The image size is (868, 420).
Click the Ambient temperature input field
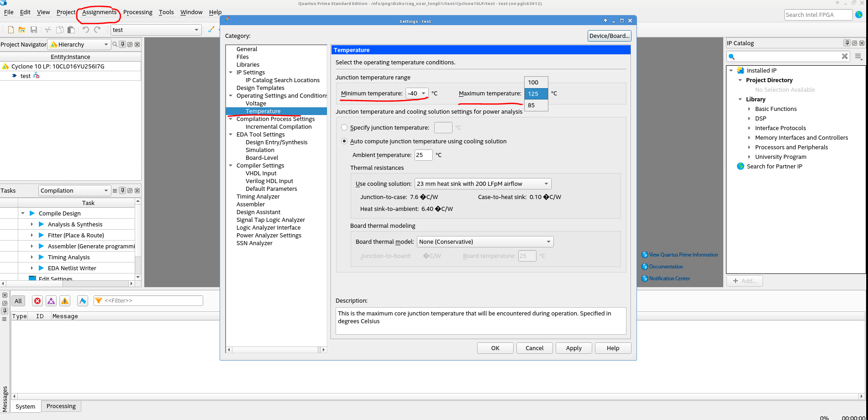(x=423, y=155)
